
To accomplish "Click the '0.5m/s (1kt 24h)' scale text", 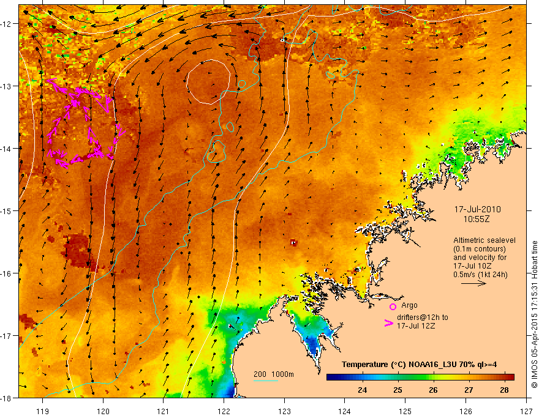I will [x=480, y=275].
